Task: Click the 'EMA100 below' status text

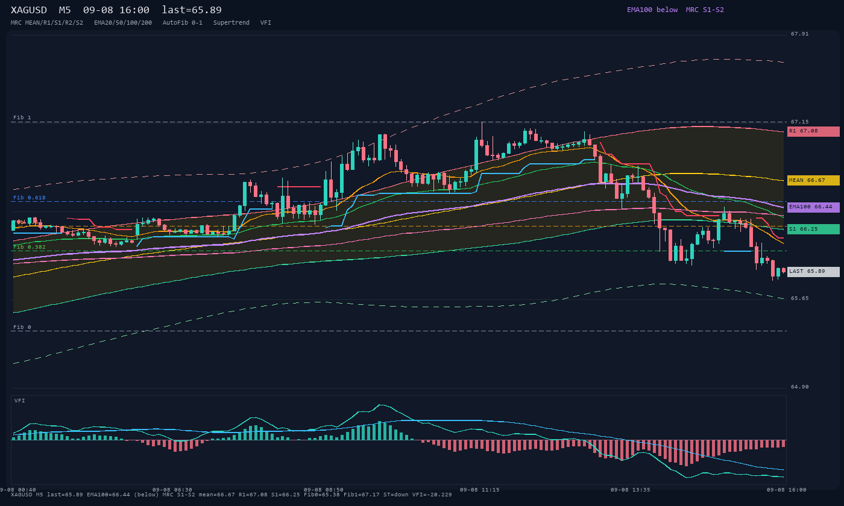Action: [x=652, y=10]
